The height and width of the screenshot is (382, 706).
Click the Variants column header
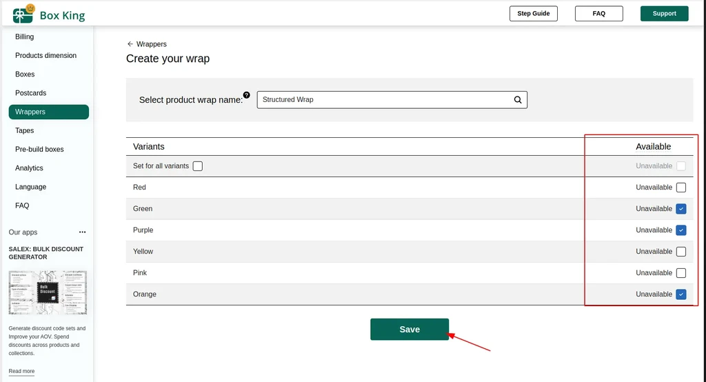149,146
